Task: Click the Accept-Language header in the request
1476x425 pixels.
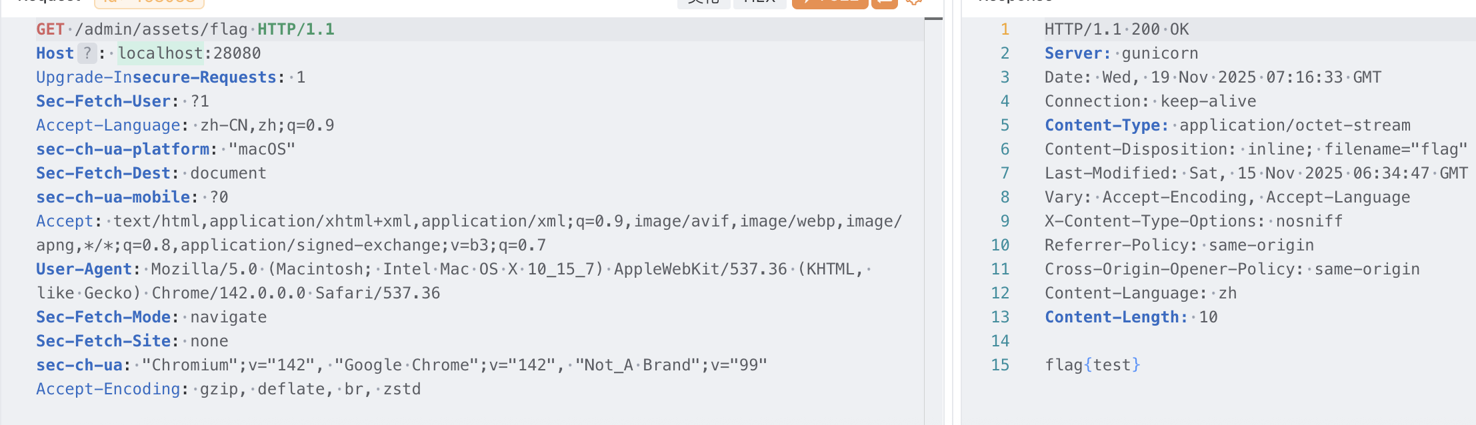Action: [x=108, y=125]
